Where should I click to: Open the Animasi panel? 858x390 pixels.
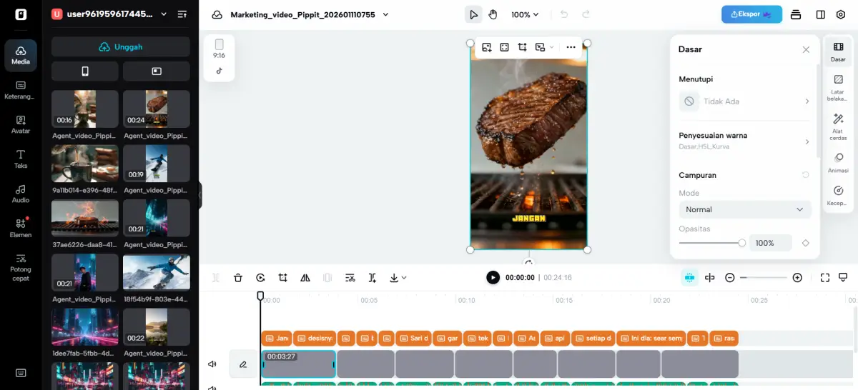(x=838, y=162)
